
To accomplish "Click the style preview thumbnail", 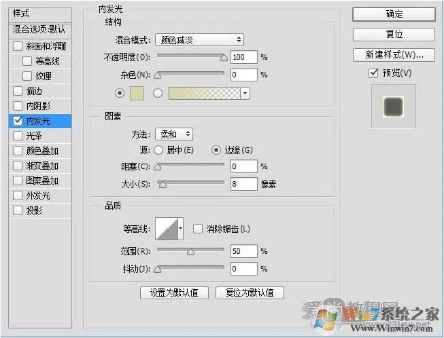I will click(x=393, y=107).
